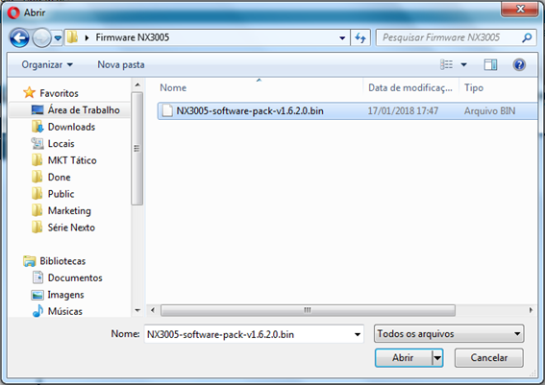This screenshot has width=545, height=385.
Task: Expand the Abrir button split arrow
Action: 437,357
